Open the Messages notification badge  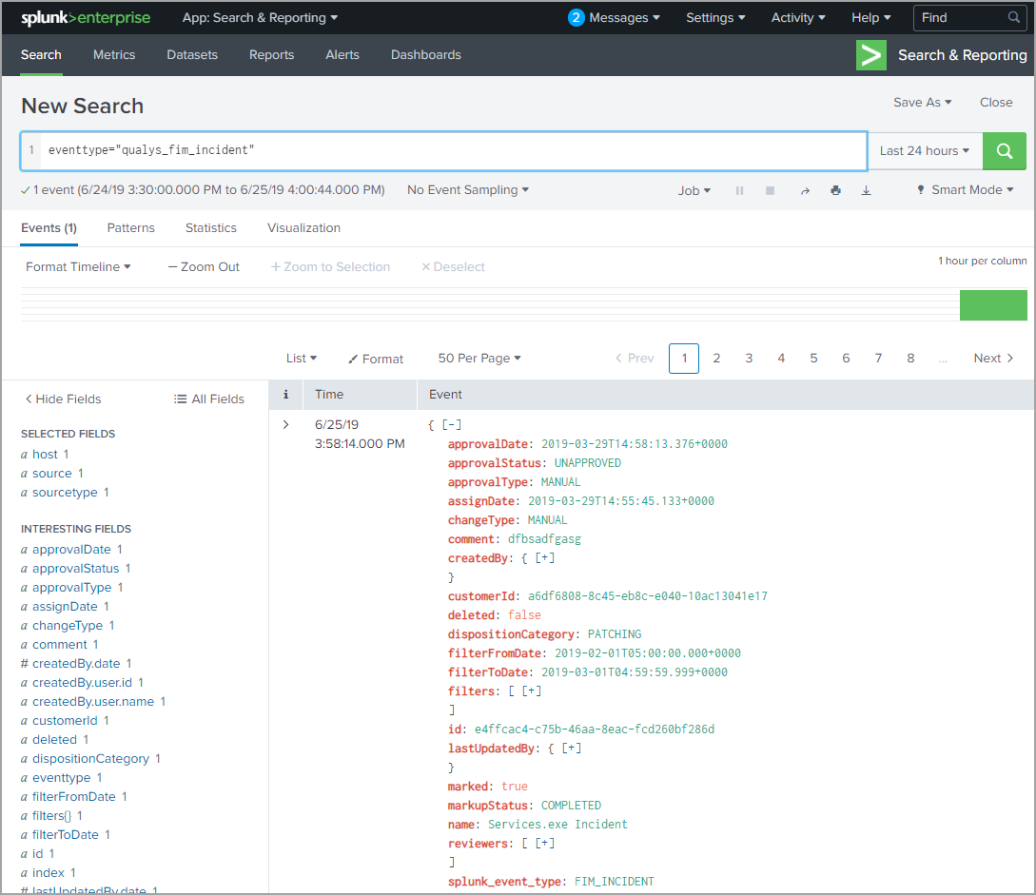(x=577, y=17)
